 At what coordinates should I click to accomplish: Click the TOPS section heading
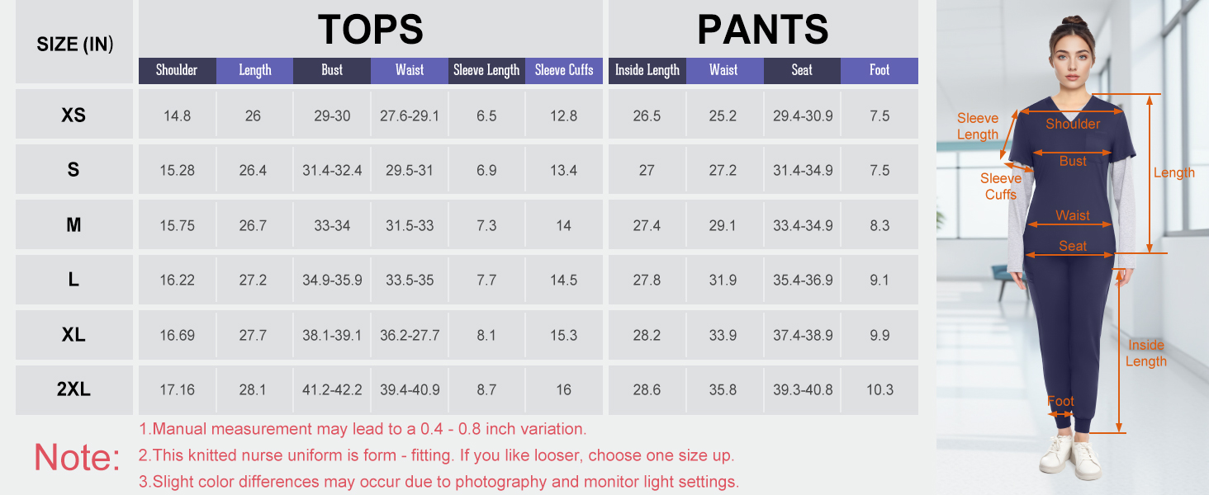[x=370, y=31]
